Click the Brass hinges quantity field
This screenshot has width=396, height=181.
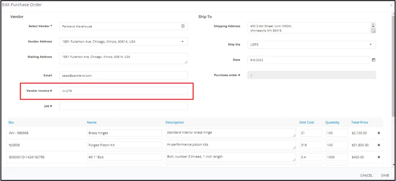coord(337,133)
